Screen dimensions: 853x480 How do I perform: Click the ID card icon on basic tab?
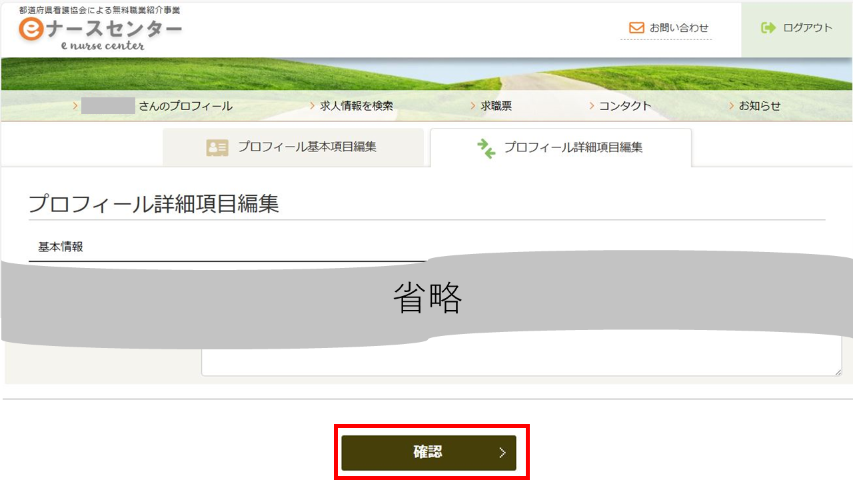(x=217, y=148)
